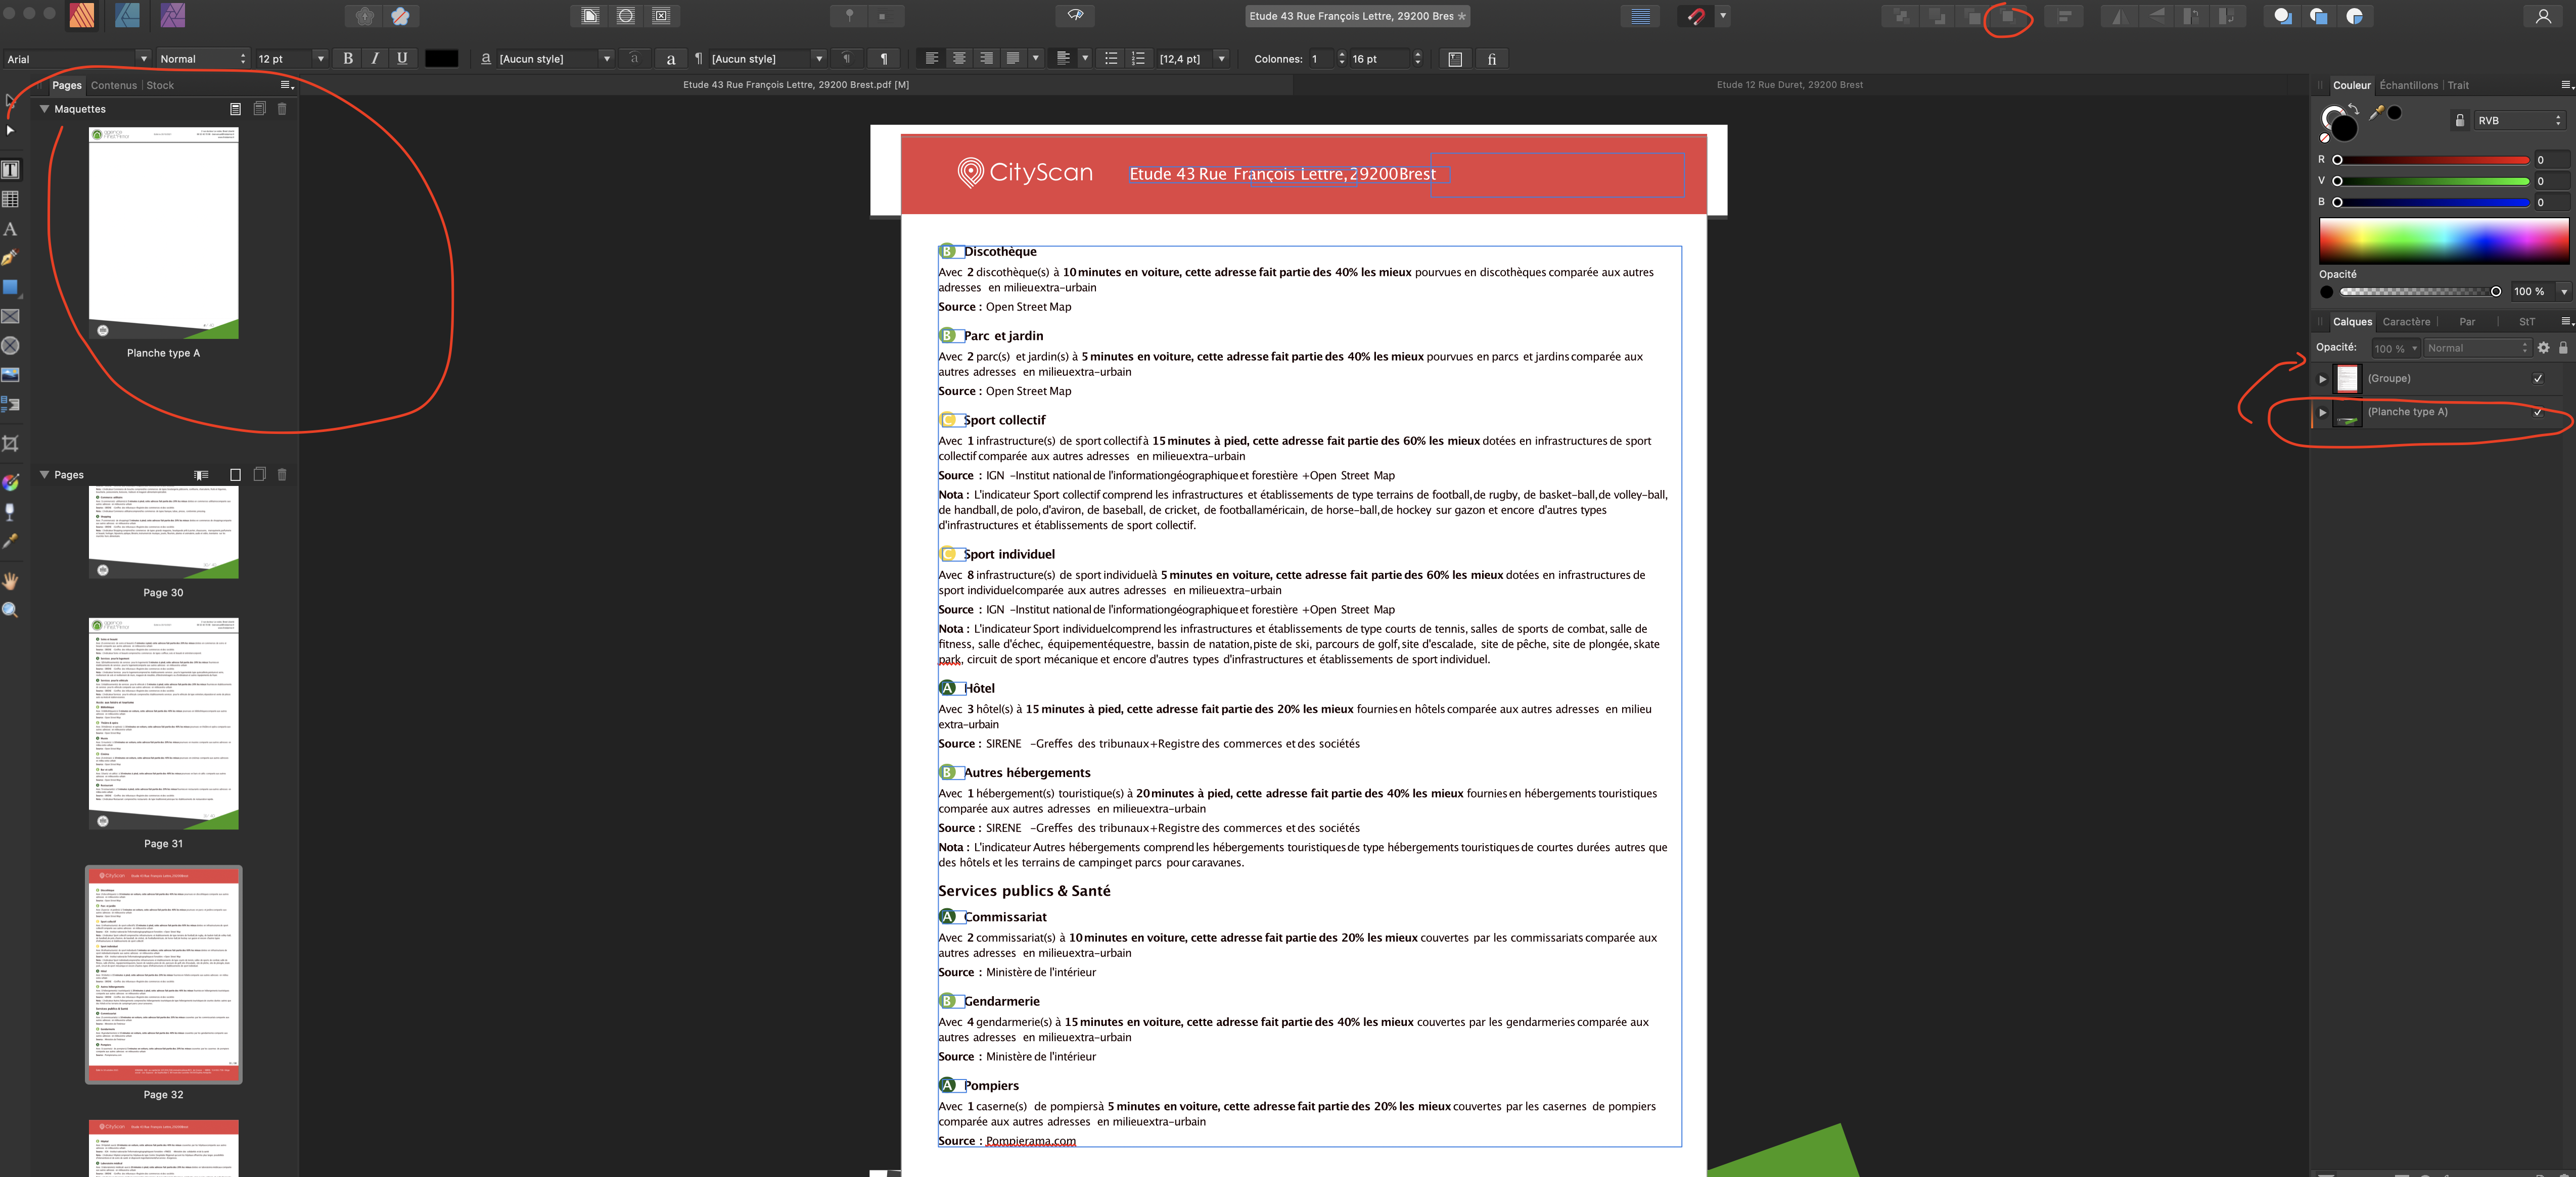Expand the (Groupe) layer
This screenshot has width=2576, height=1177.
(2323, 379)
